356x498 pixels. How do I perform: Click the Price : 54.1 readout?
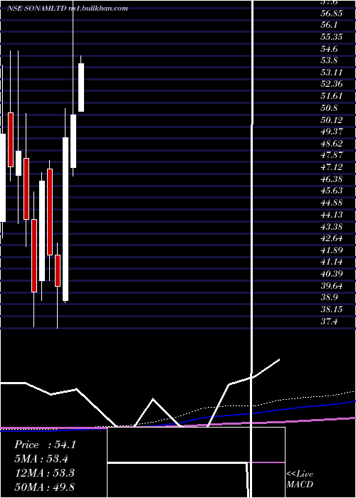click(45, 445)
